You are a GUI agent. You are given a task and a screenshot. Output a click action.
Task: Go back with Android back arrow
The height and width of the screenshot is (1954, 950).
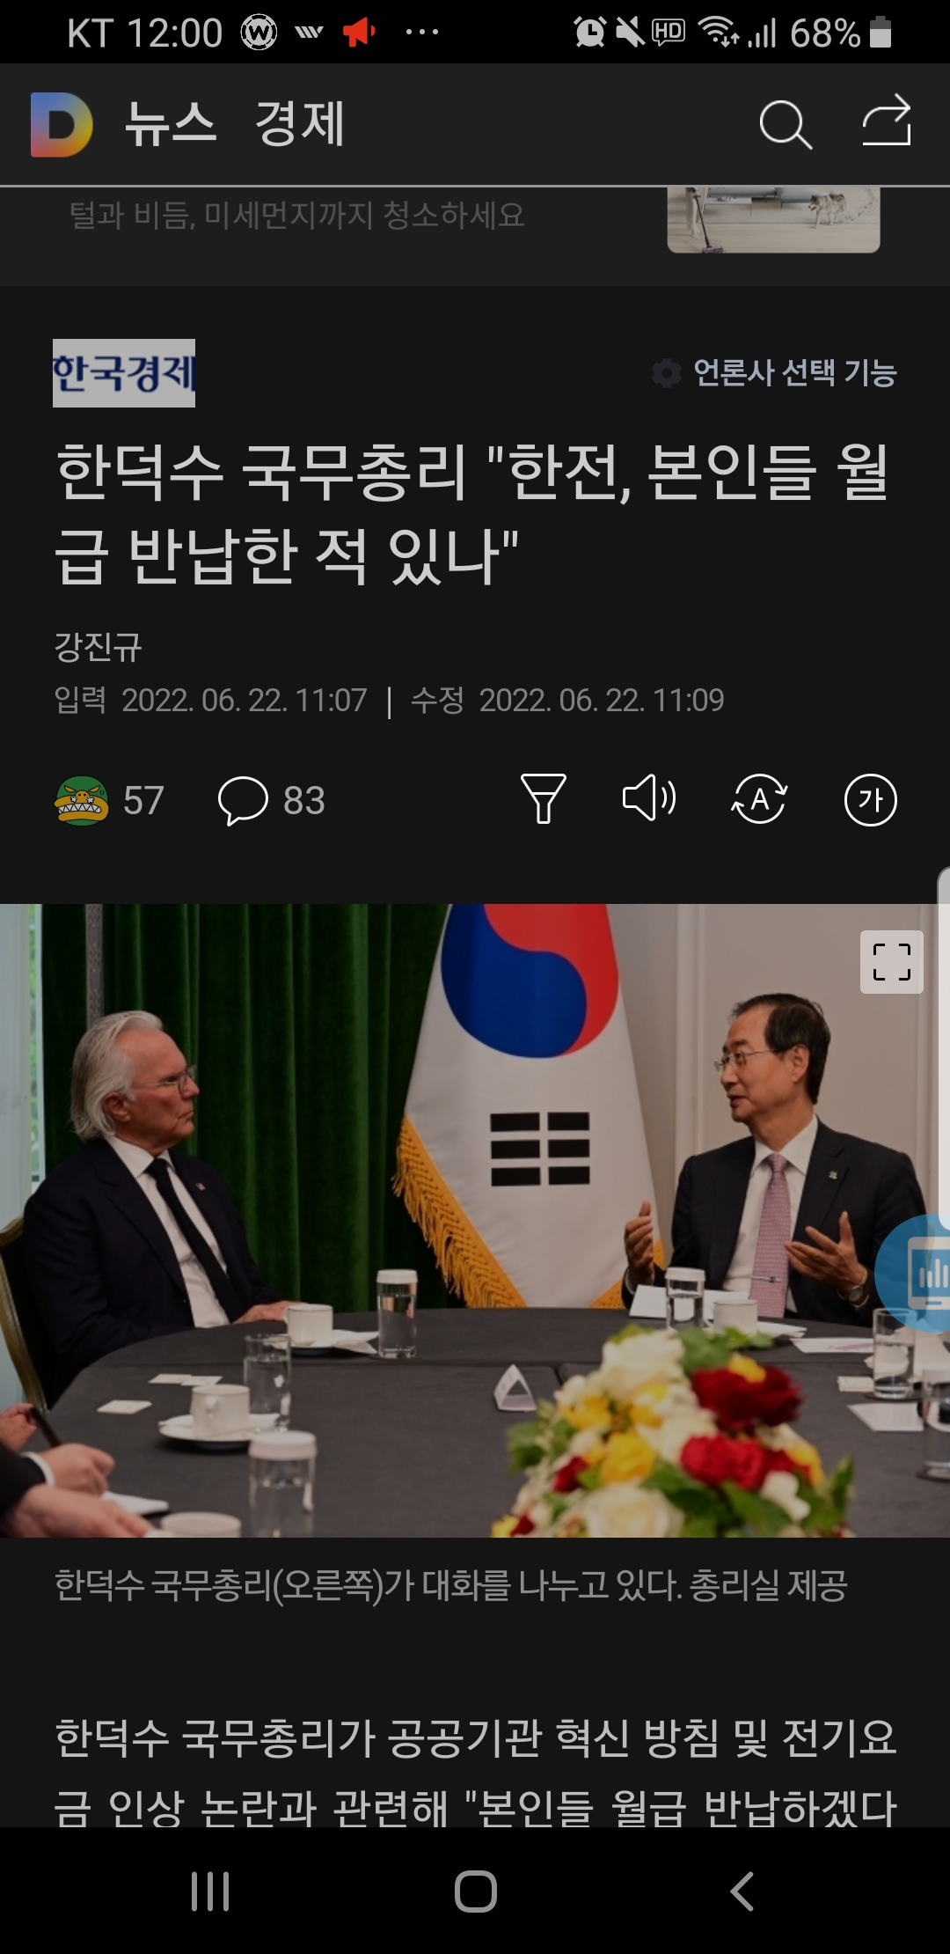coord(742,1891)
